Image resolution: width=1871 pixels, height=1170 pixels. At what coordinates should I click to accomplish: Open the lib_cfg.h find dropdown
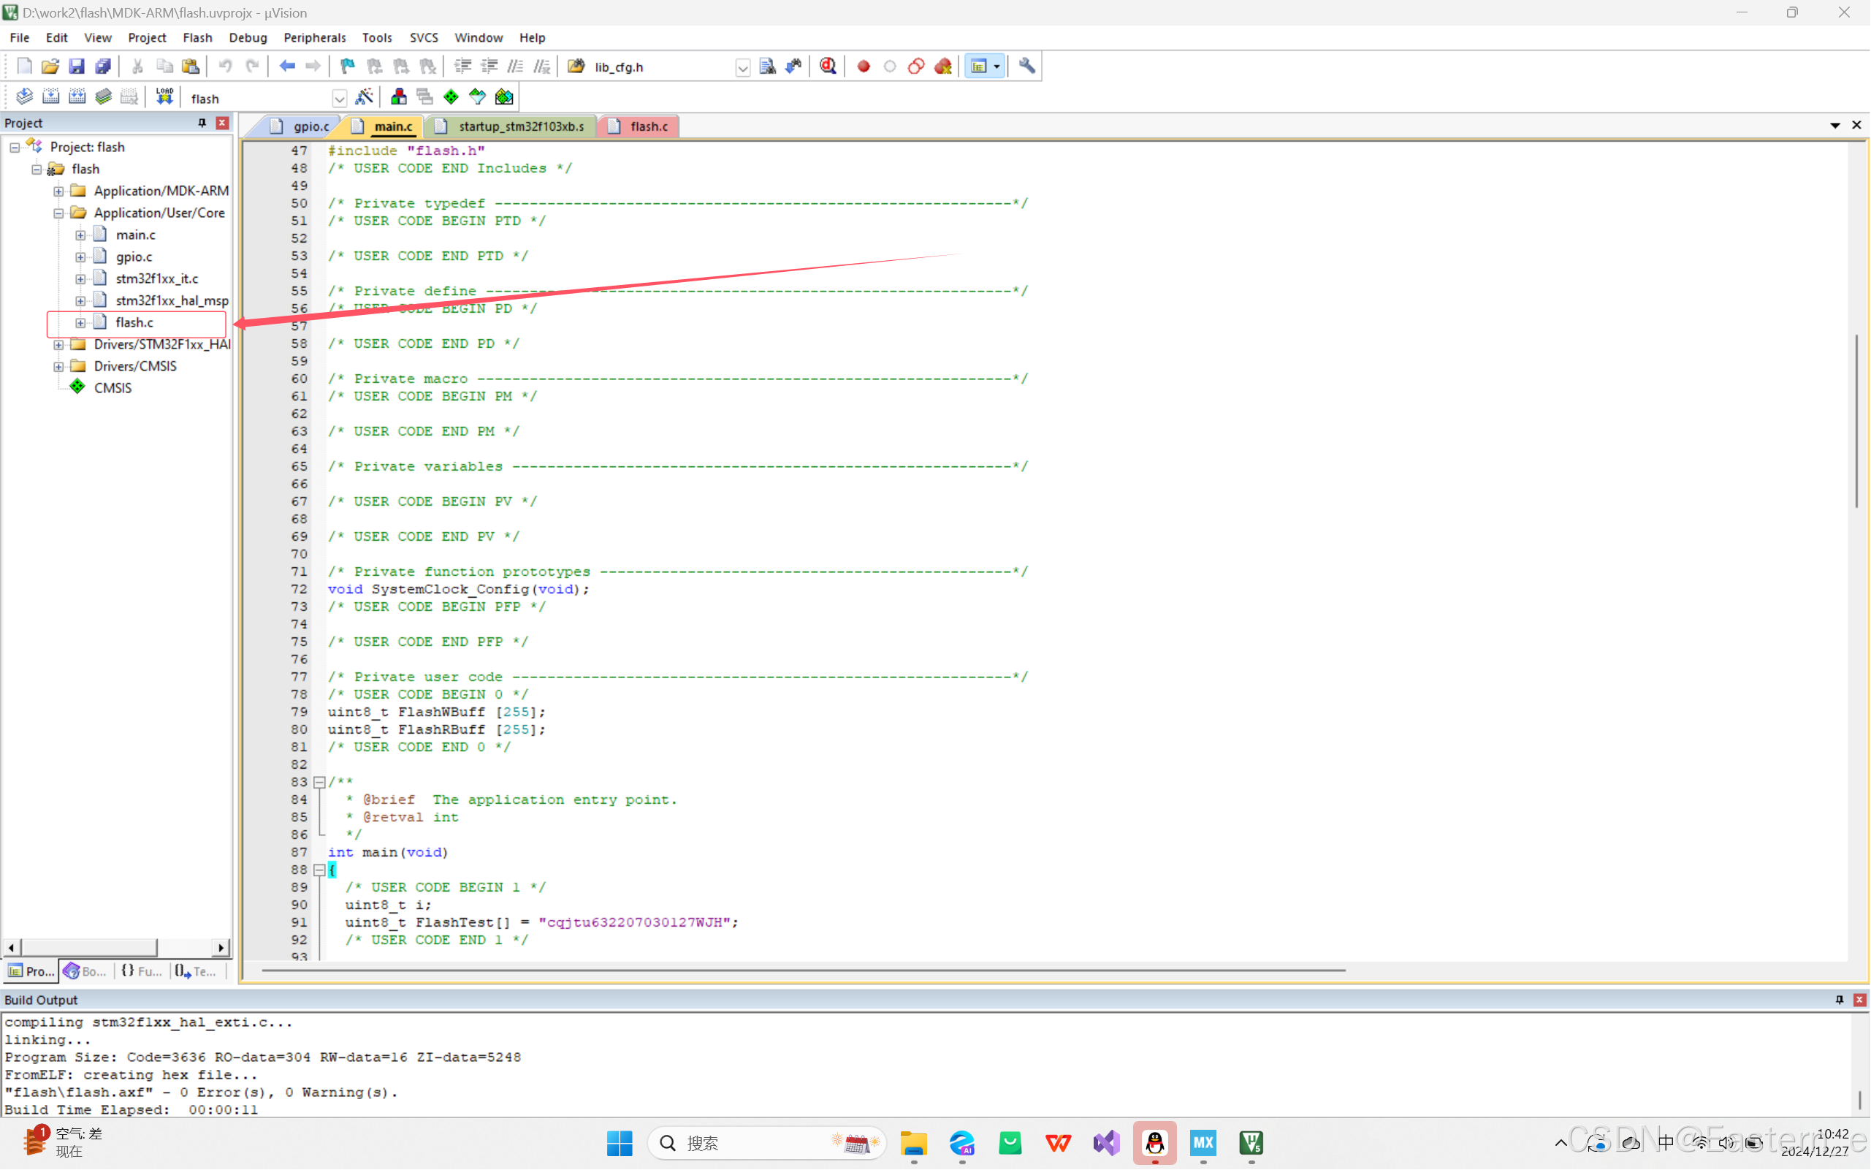pos(742,67)
